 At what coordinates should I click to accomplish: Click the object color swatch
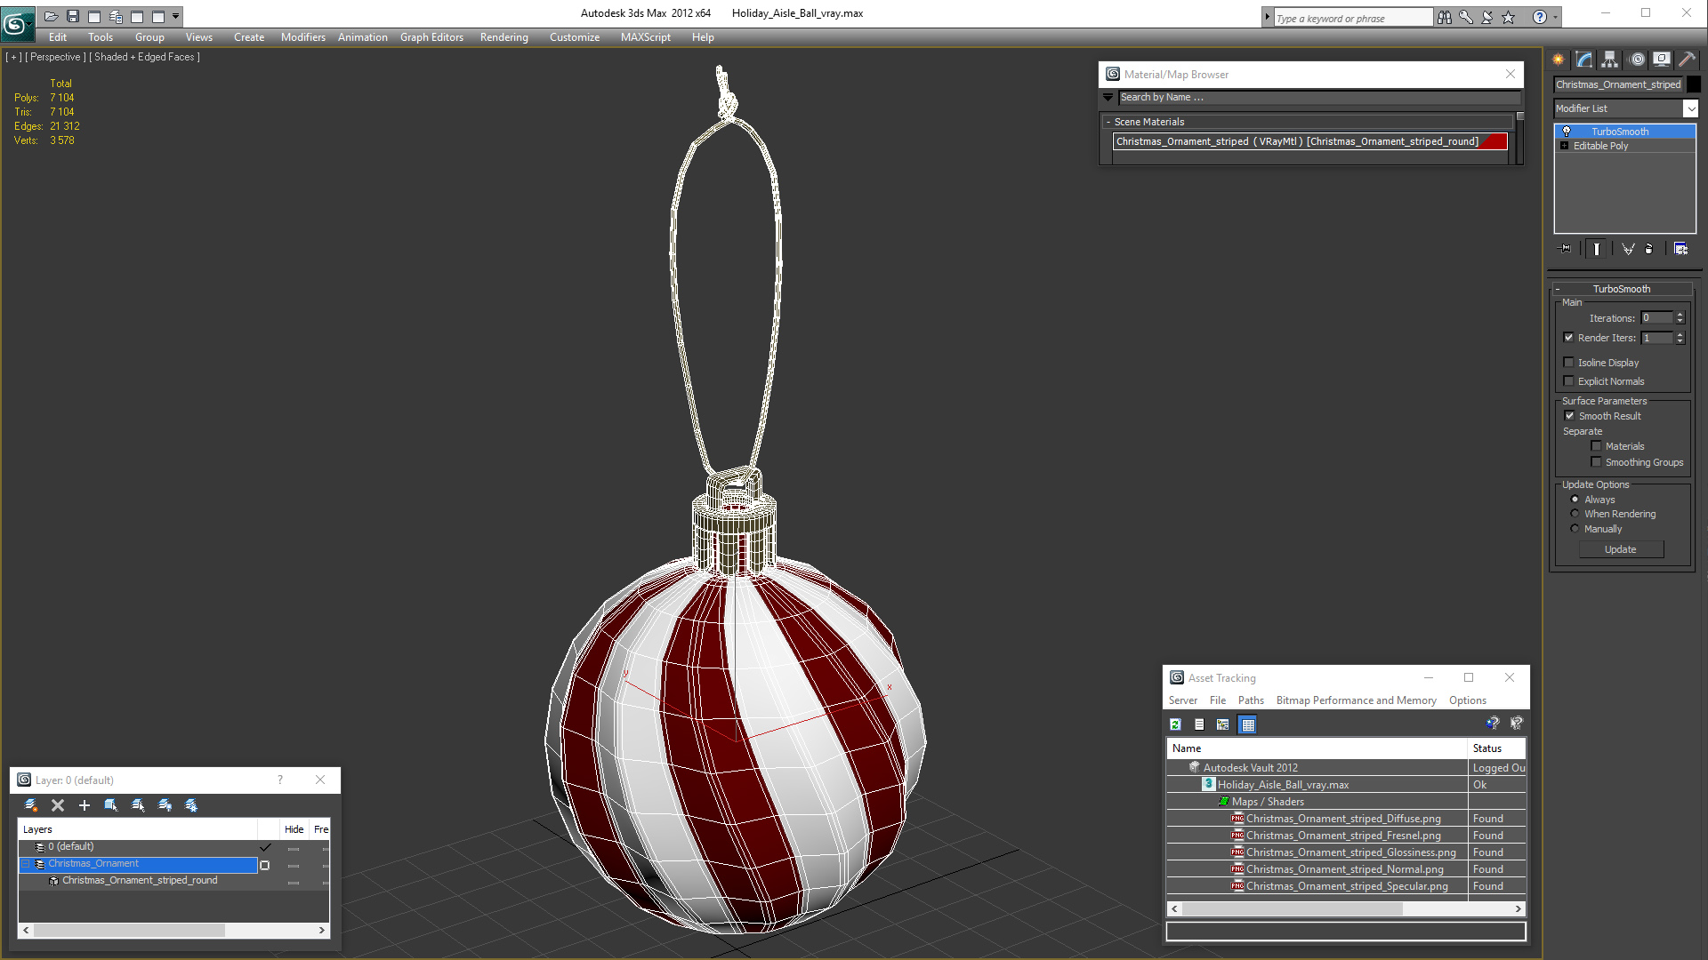click(x=1694, y=84)
